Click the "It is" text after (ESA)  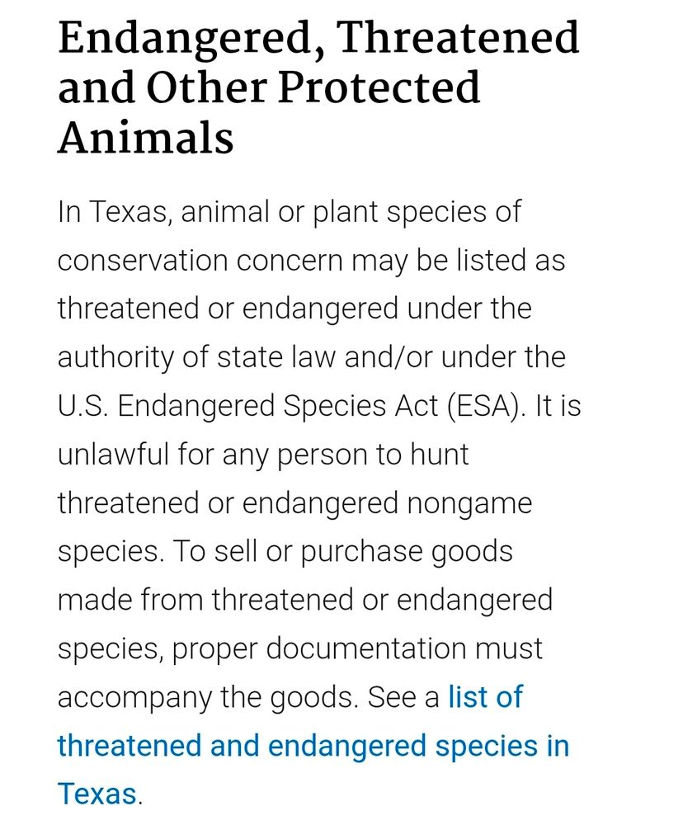(x=558, y=407)
